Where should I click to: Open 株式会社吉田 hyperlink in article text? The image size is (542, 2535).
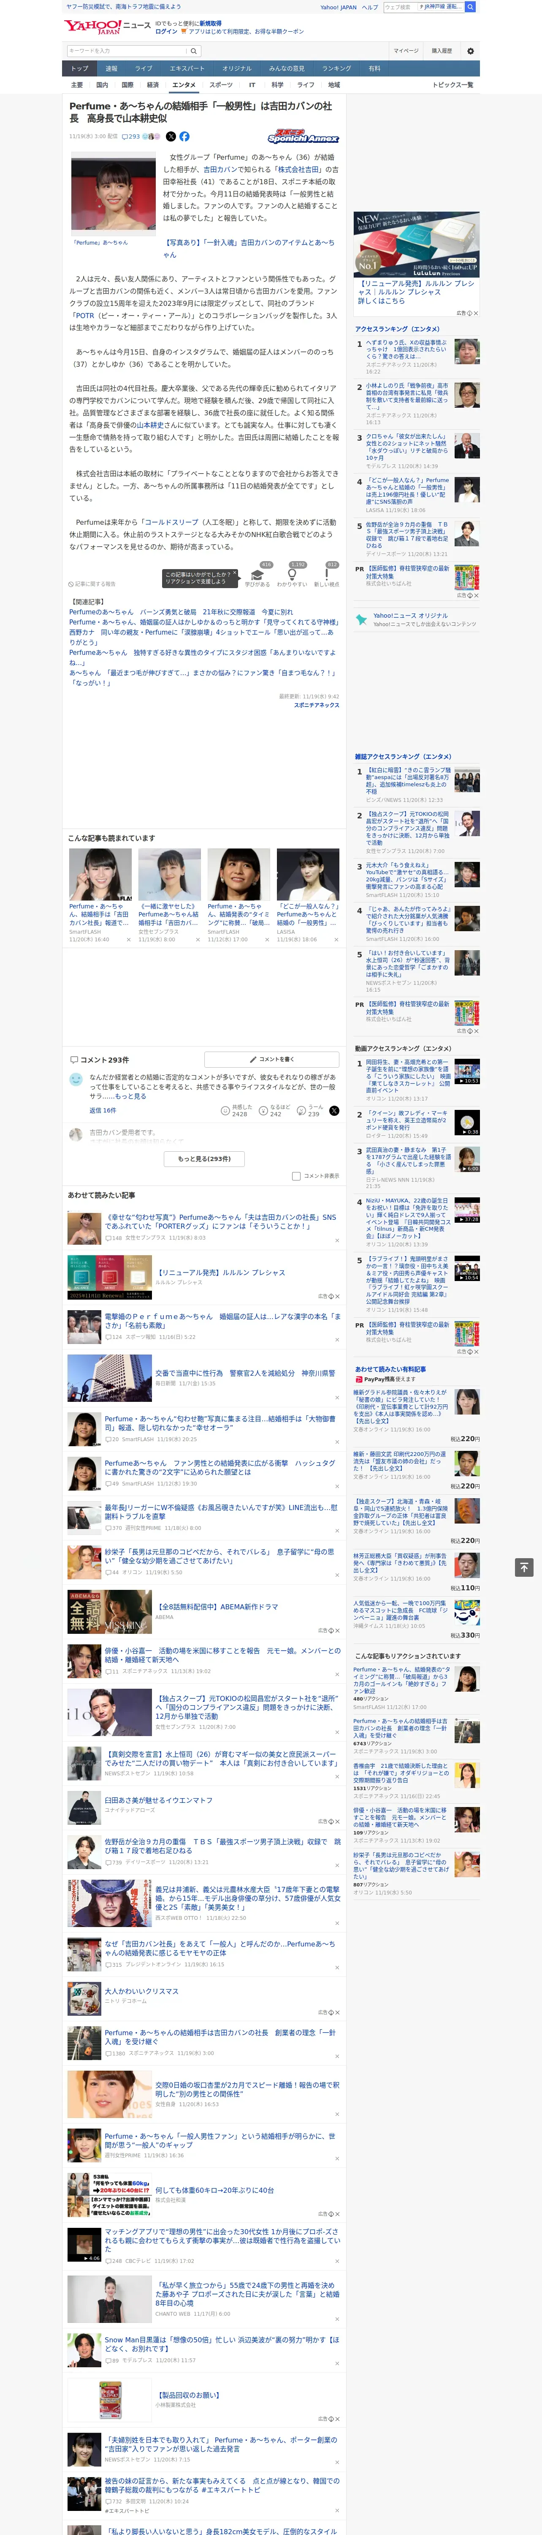298,169
